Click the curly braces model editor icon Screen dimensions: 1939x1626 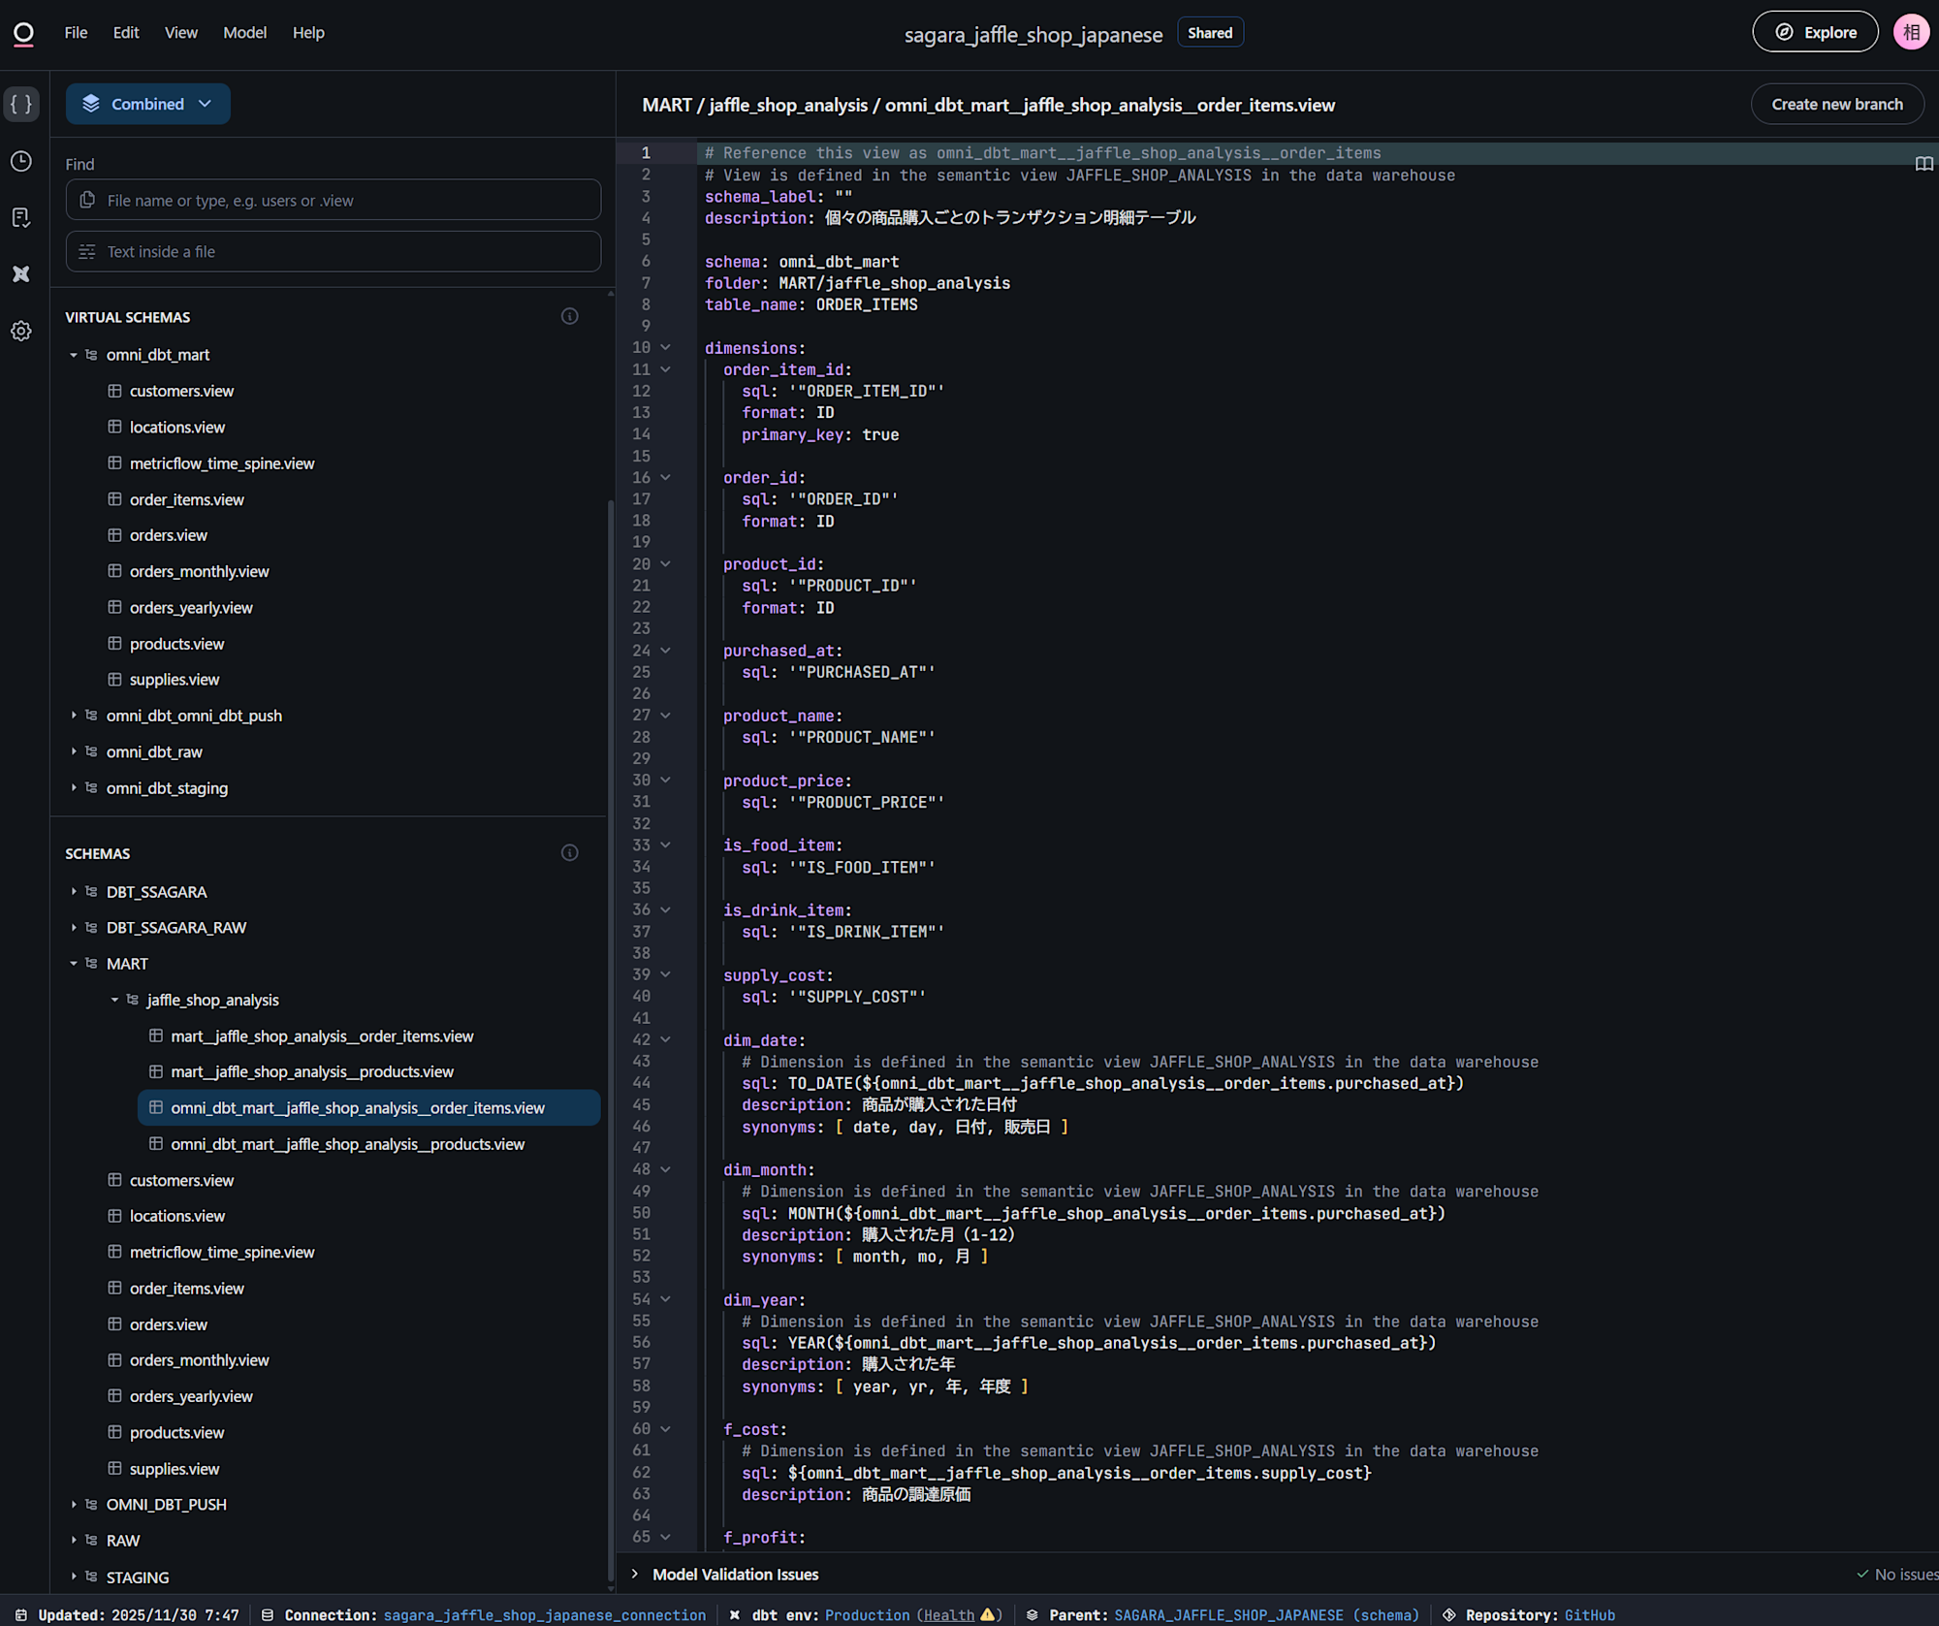pos(21,104)
